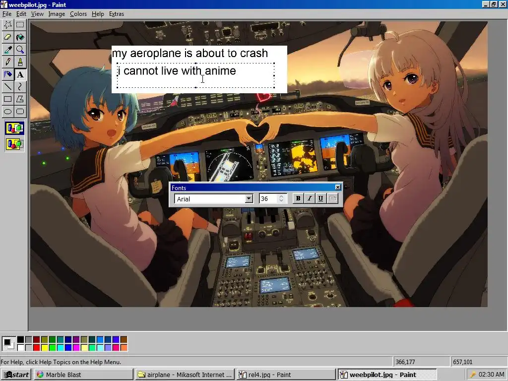Toggle Bold in the Fonts toolbar
Screen dimensions: 508x381
click(298, 198)
